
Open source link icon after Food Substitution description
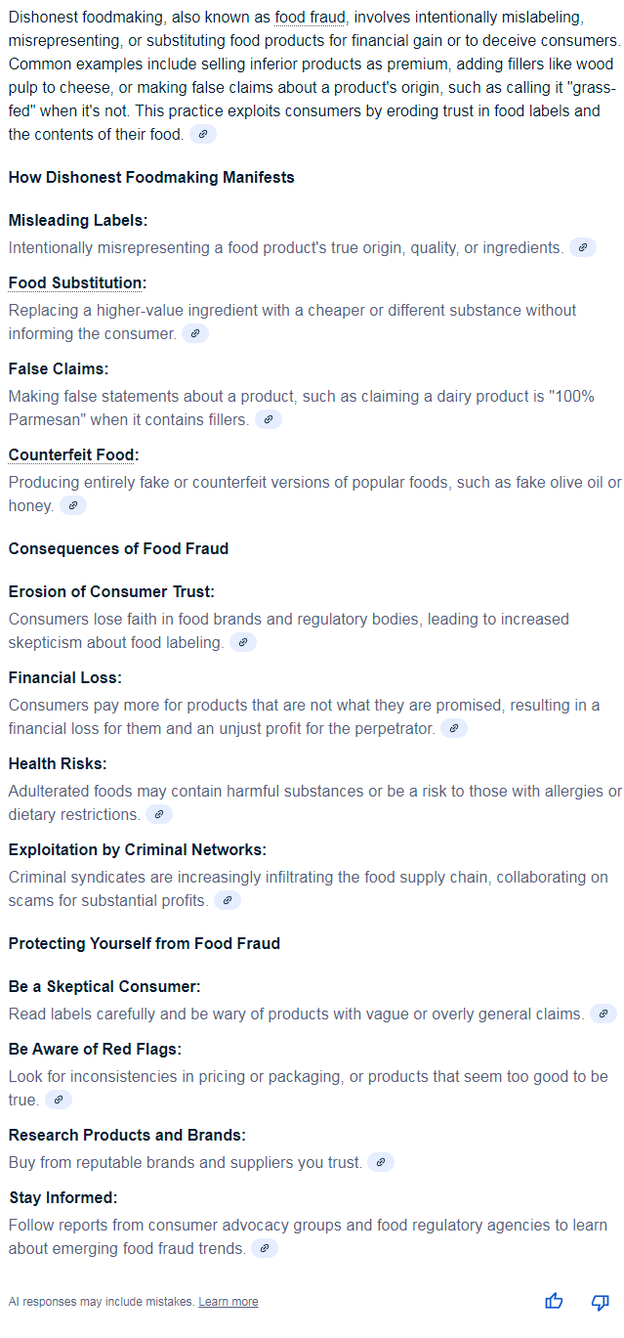[x=195, y=334]
